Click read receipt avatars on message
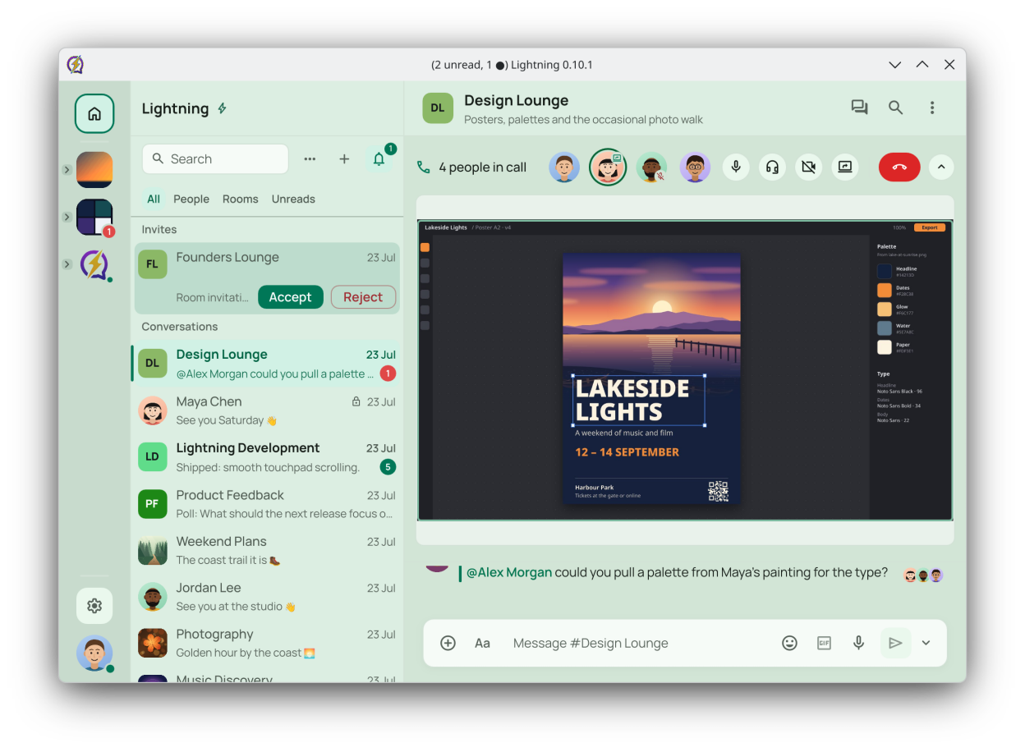Image resolution: width=1025 pixels, height=752 pixels. click(923, 575)
